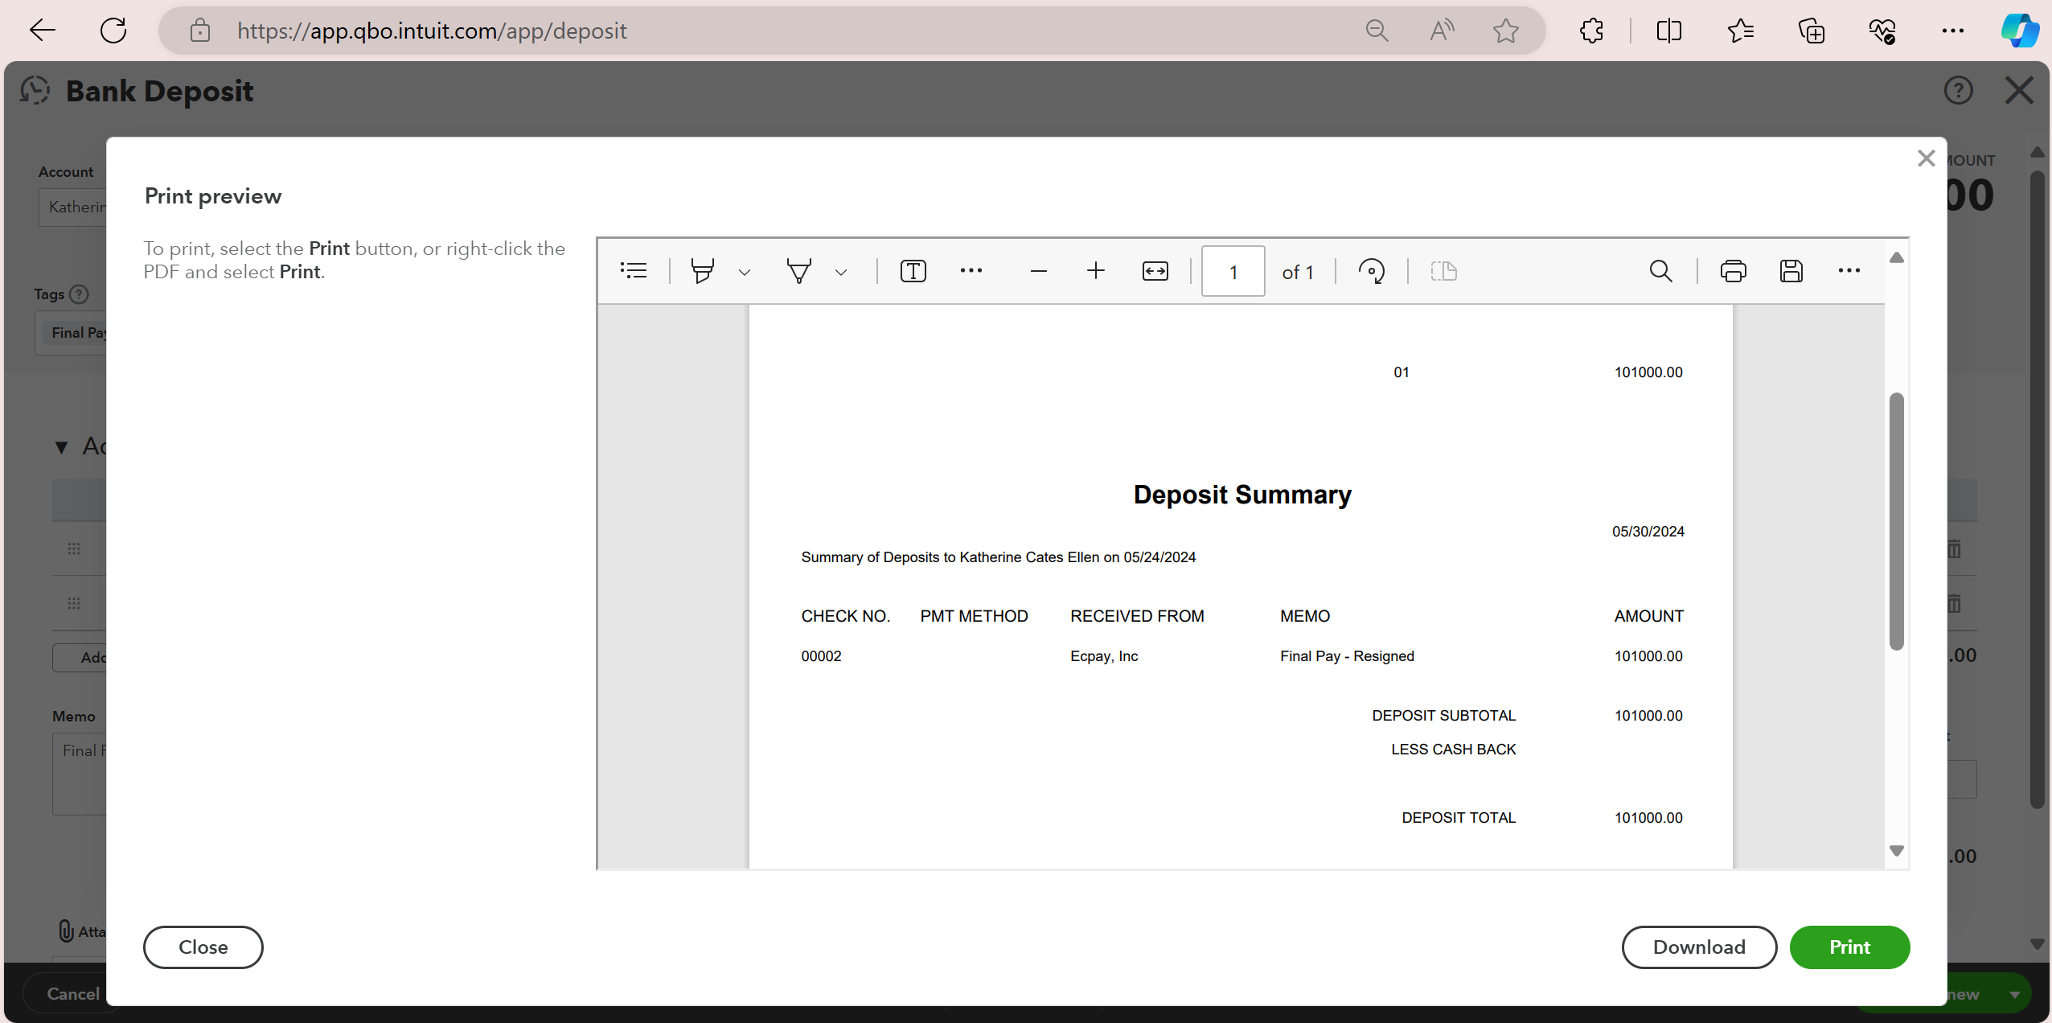The image size is (2052, 1023).
Task: Zoom out the PDF with minus icon
Action: (x=1038, y=271)
